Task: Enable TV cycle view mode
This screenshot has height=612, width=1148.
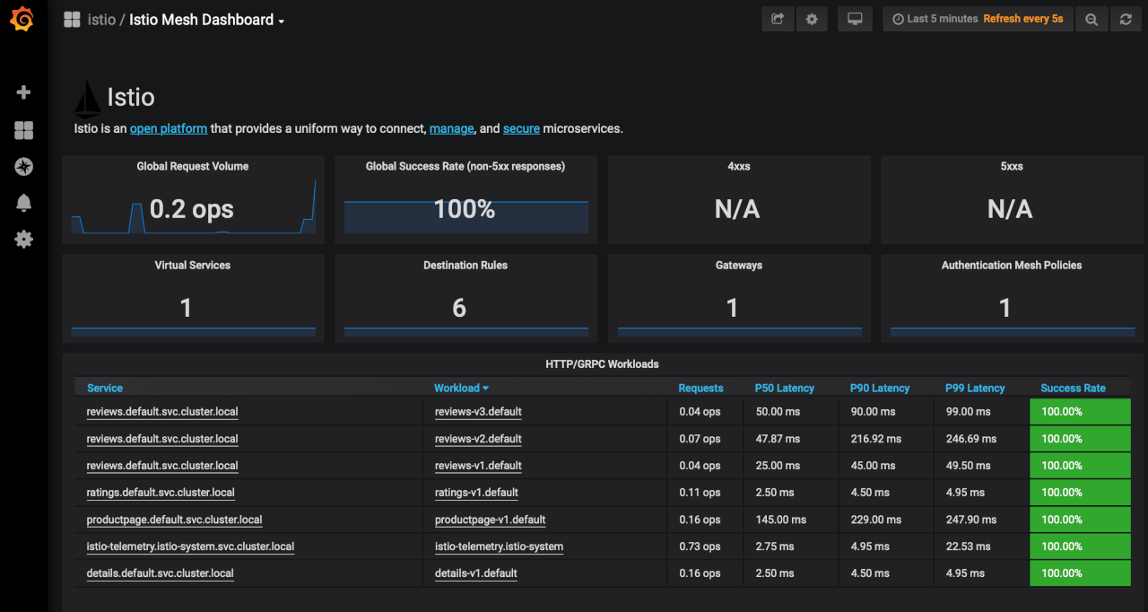Action: coord(855,18)
